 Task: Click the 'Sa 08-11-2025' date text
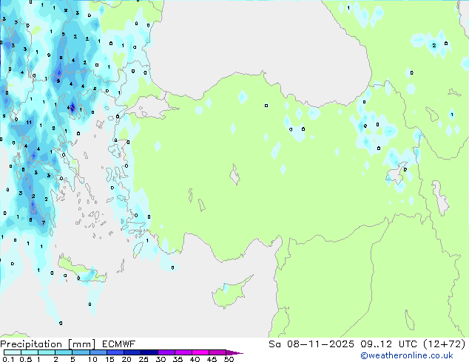pyautogui.click(x=311, y=344)
